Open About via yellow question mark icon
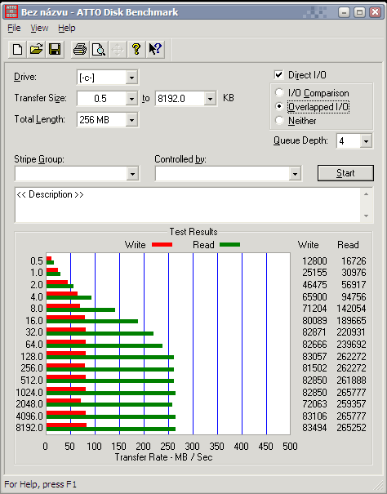This screenshot has height=494, width=387. point(136,50)
